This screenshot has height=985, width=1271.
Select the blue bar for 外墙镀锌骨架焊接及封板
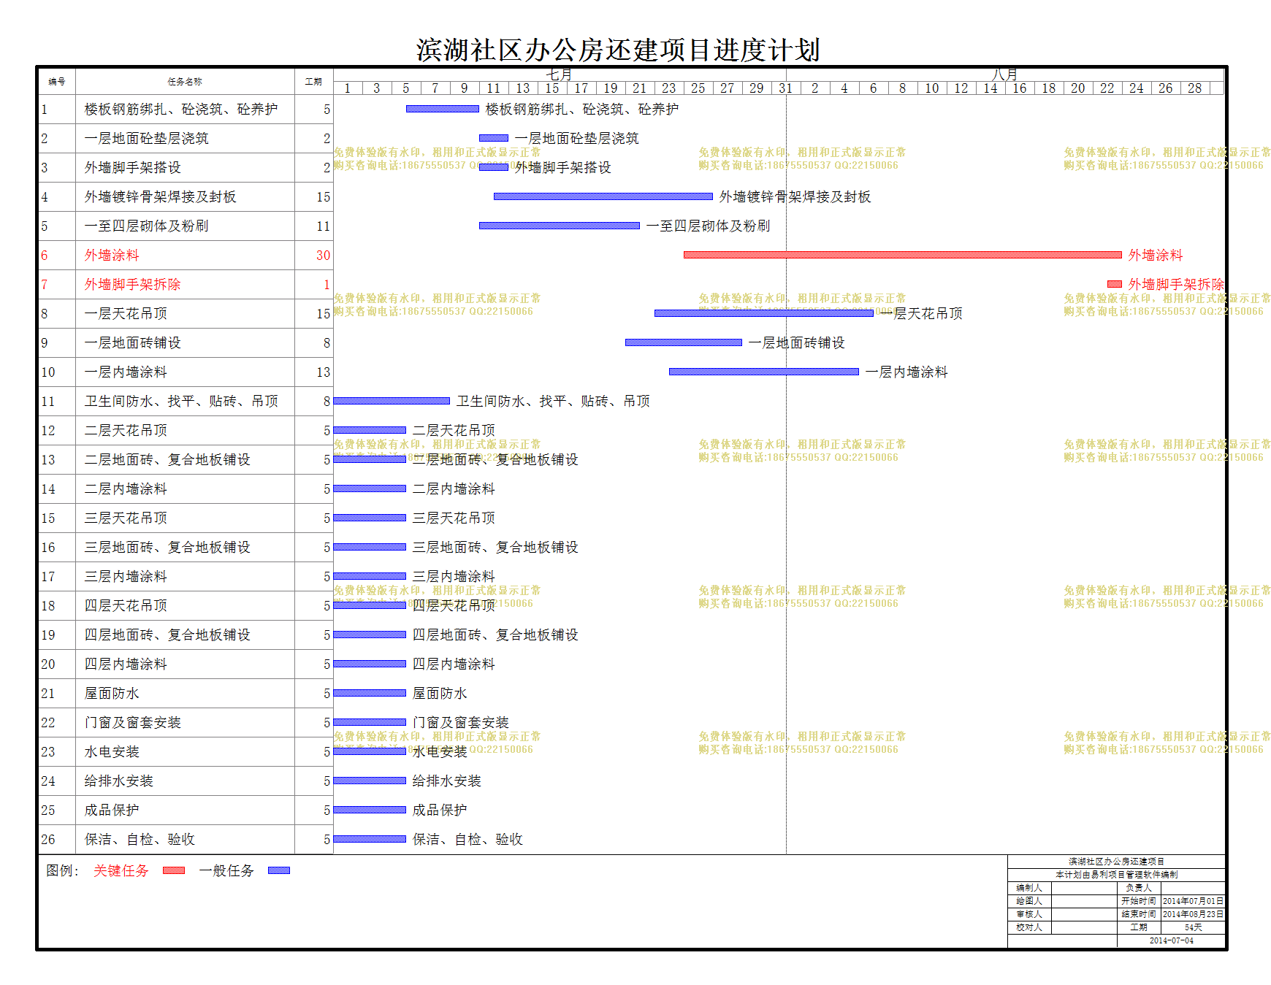point(603,196)
